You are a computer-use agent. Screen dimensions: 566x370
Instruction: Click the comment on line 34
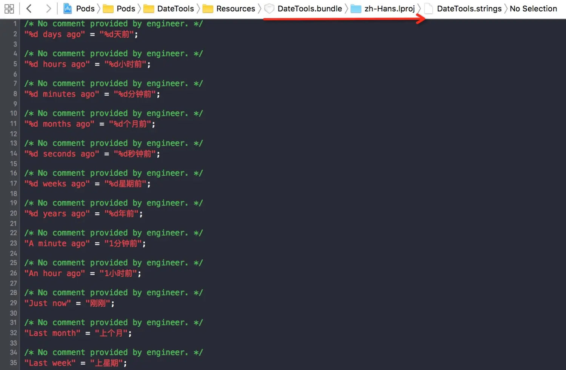[114, 352]
